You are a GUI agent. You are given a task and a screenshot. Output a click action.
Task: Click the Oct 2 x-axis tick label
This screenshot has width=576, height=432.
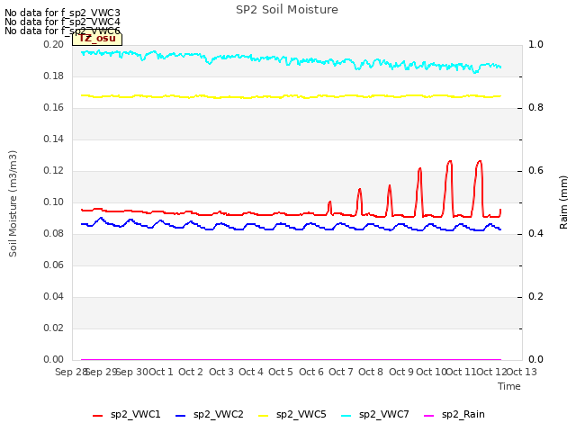(x=191, y=372)
